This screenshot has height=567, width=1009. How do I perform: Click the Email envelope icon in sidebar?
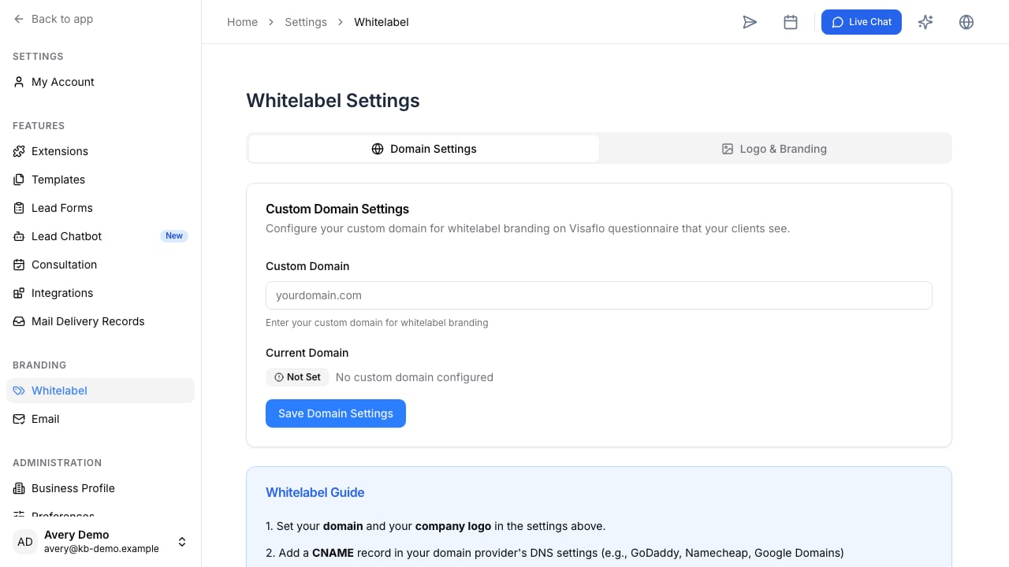[19, 419]
